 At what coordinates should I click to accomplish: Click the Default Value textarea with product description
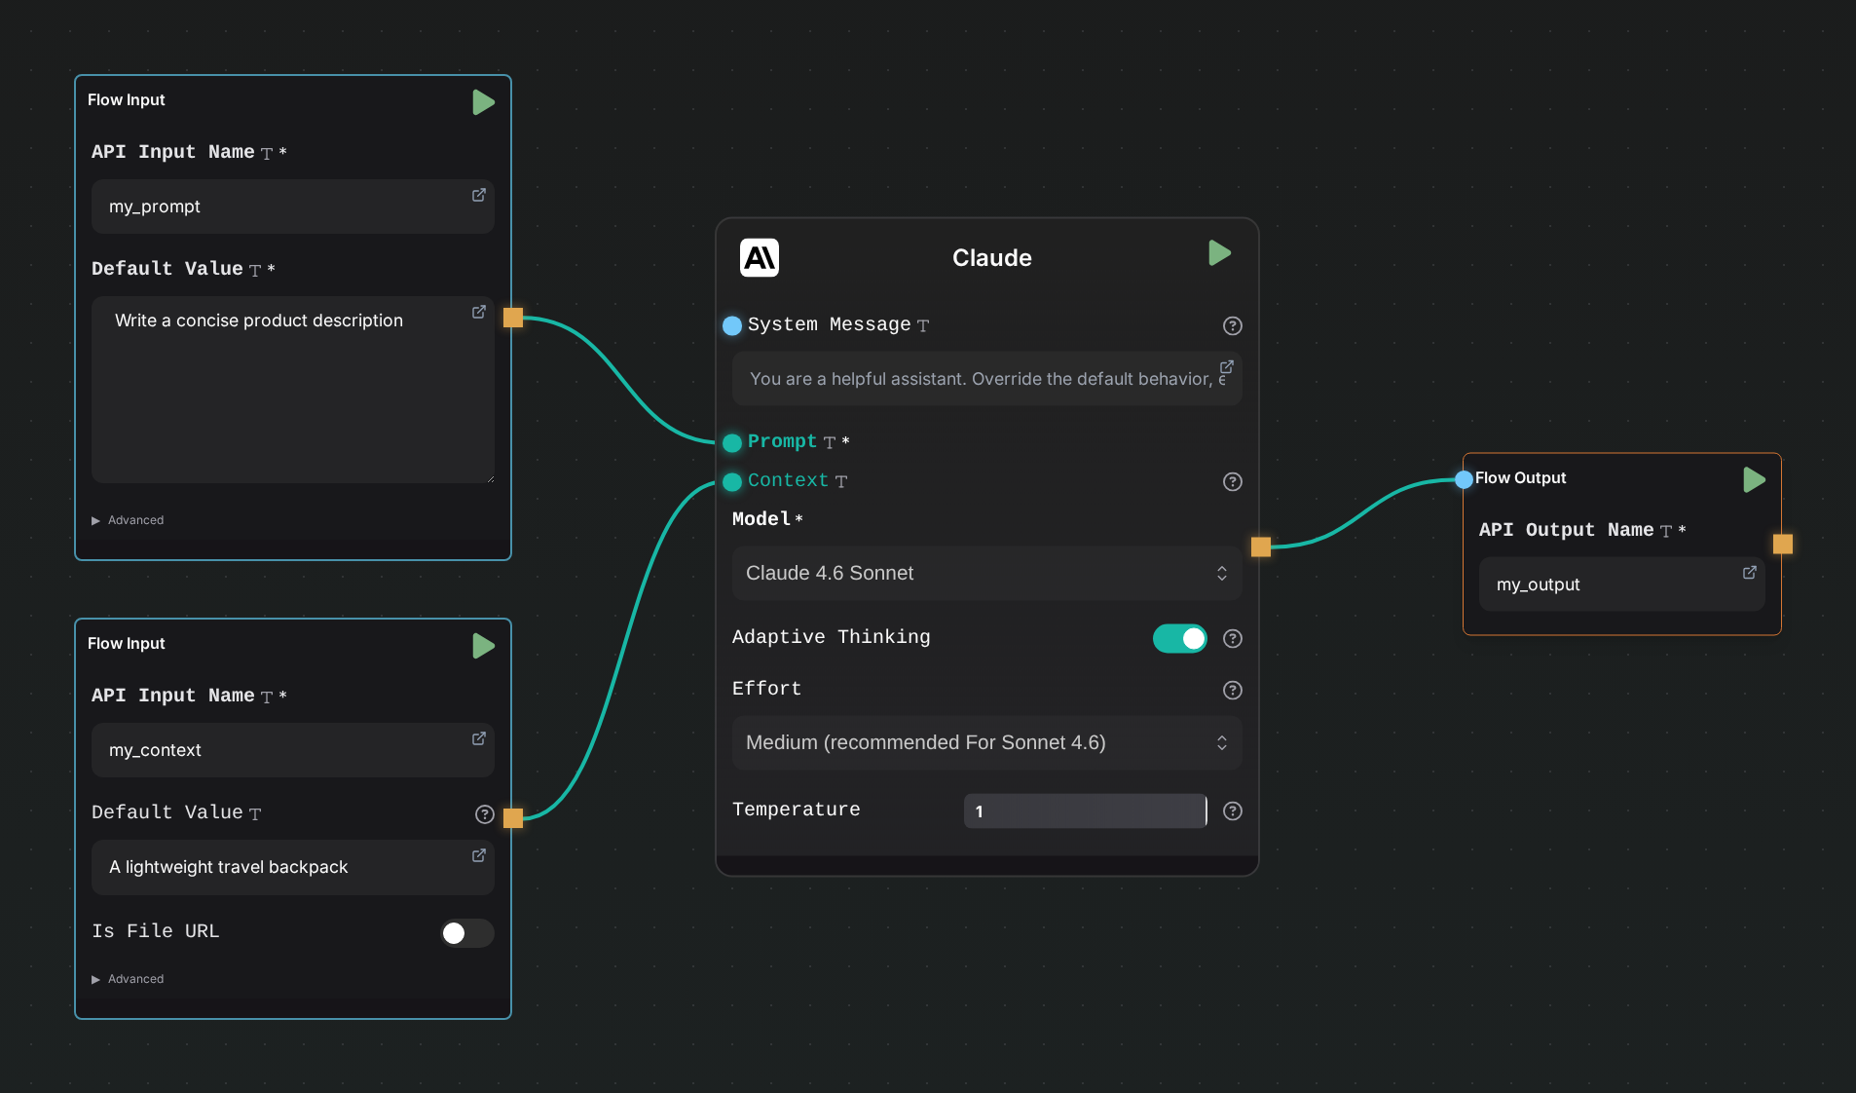(293, 390)
